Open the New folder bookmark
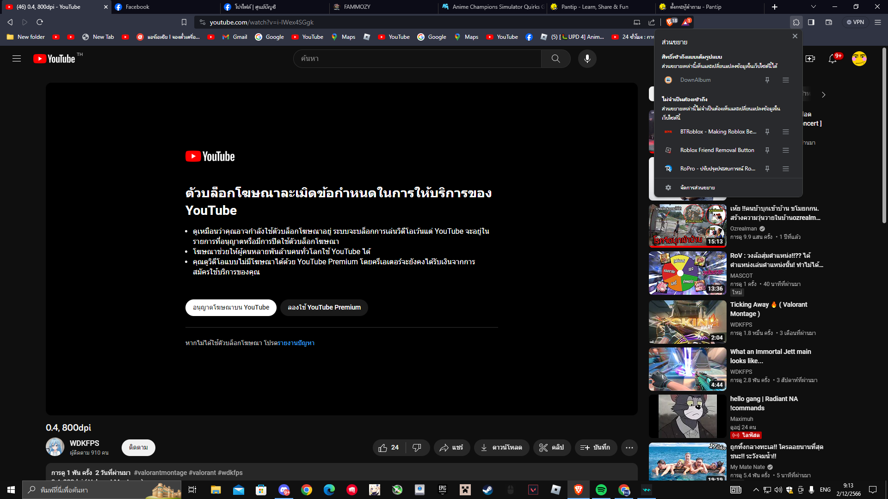888x499 pixels. point(26,37)
